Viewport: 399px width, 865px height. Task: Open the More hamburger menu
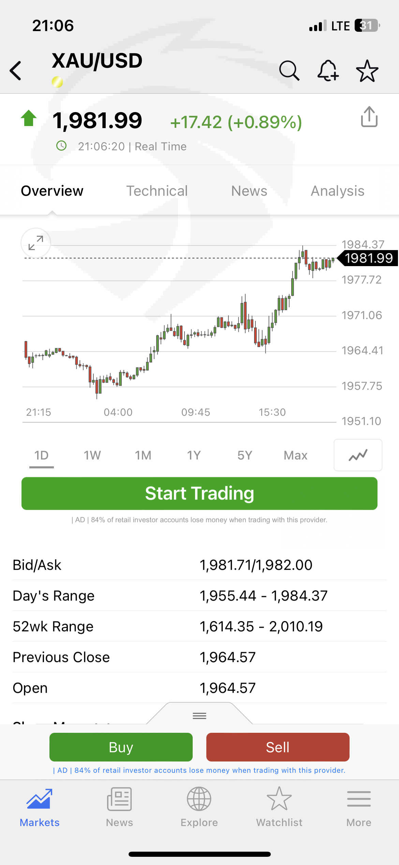pos(359,807)
